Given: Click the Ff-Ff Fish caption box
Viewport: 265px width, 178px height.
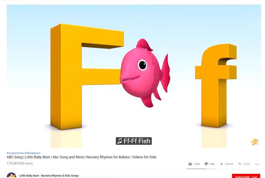Looking at the screenshot, I should click(x=134, y=141).
